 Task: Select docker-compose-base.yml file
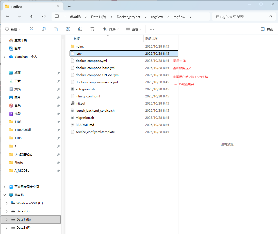[124, 68]
